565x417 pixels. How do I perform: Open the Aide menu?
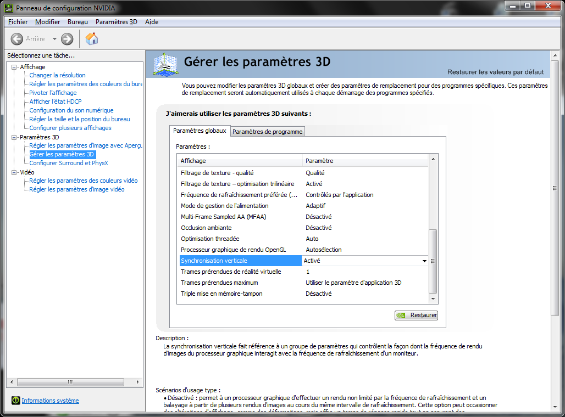coord(152,22)
